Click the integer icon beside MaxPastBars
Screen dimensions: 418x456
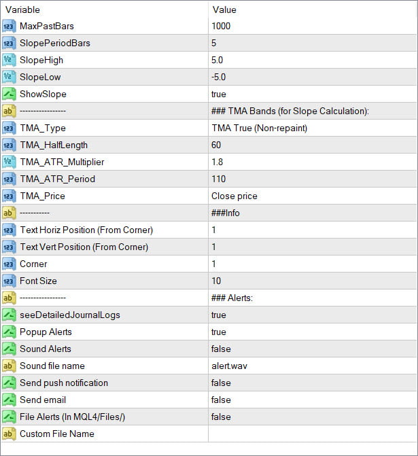click(9, 27)
